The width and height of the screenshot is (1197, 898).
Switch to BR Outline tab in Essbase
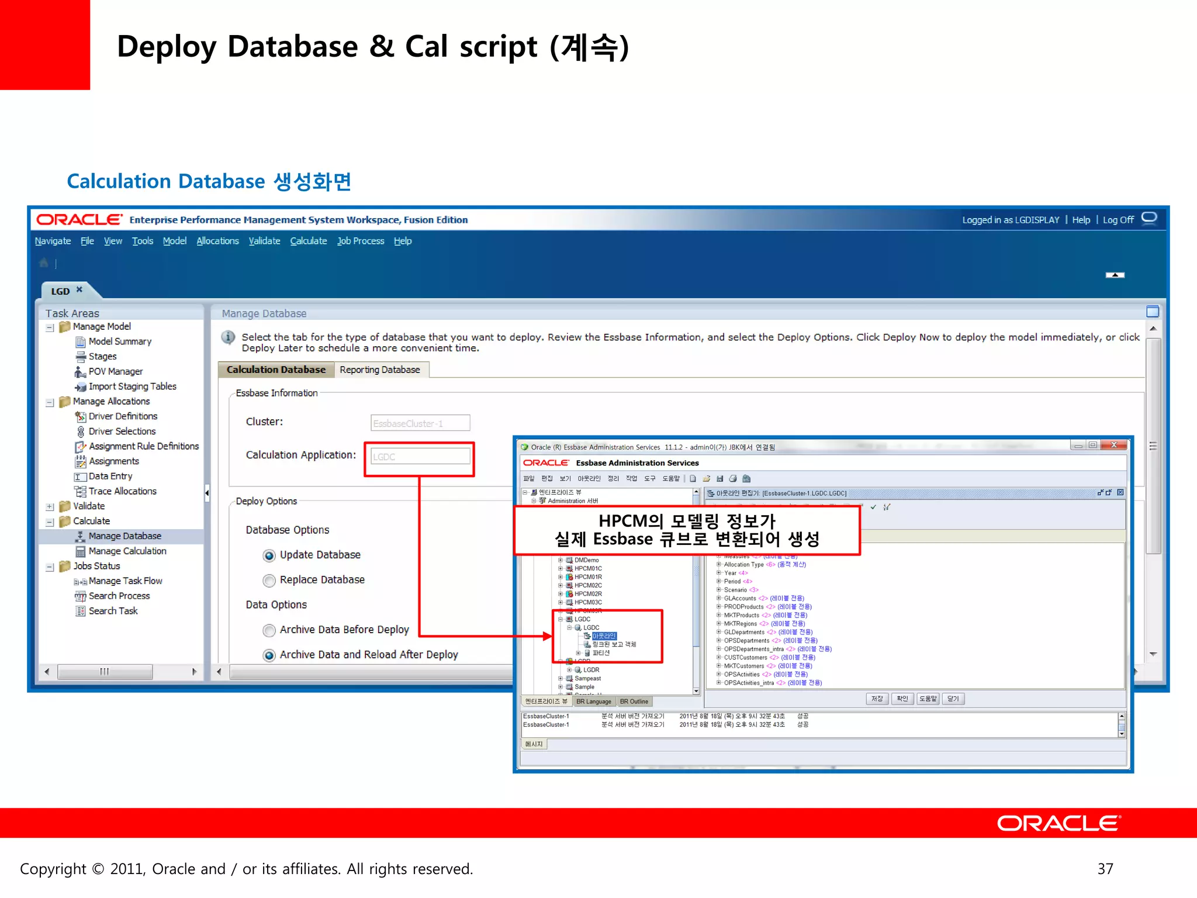[634, 702]
